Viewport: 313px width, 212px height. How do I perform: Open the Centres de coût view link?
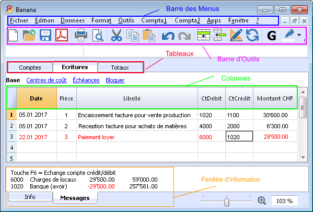point(47,80)
